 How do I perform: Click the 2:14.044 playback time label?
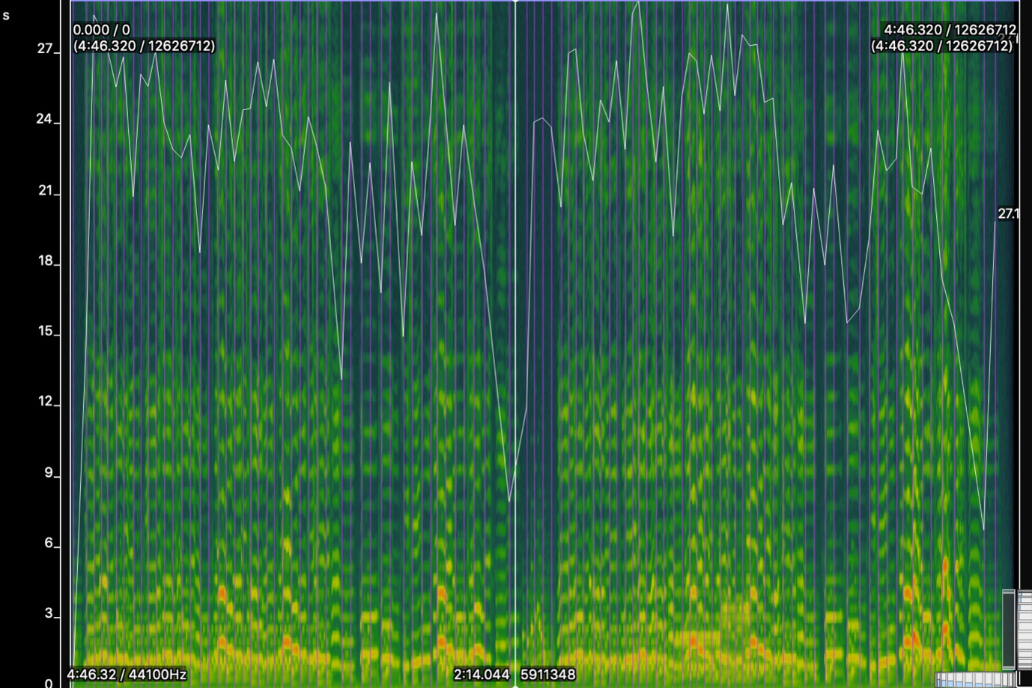[481, 675]
